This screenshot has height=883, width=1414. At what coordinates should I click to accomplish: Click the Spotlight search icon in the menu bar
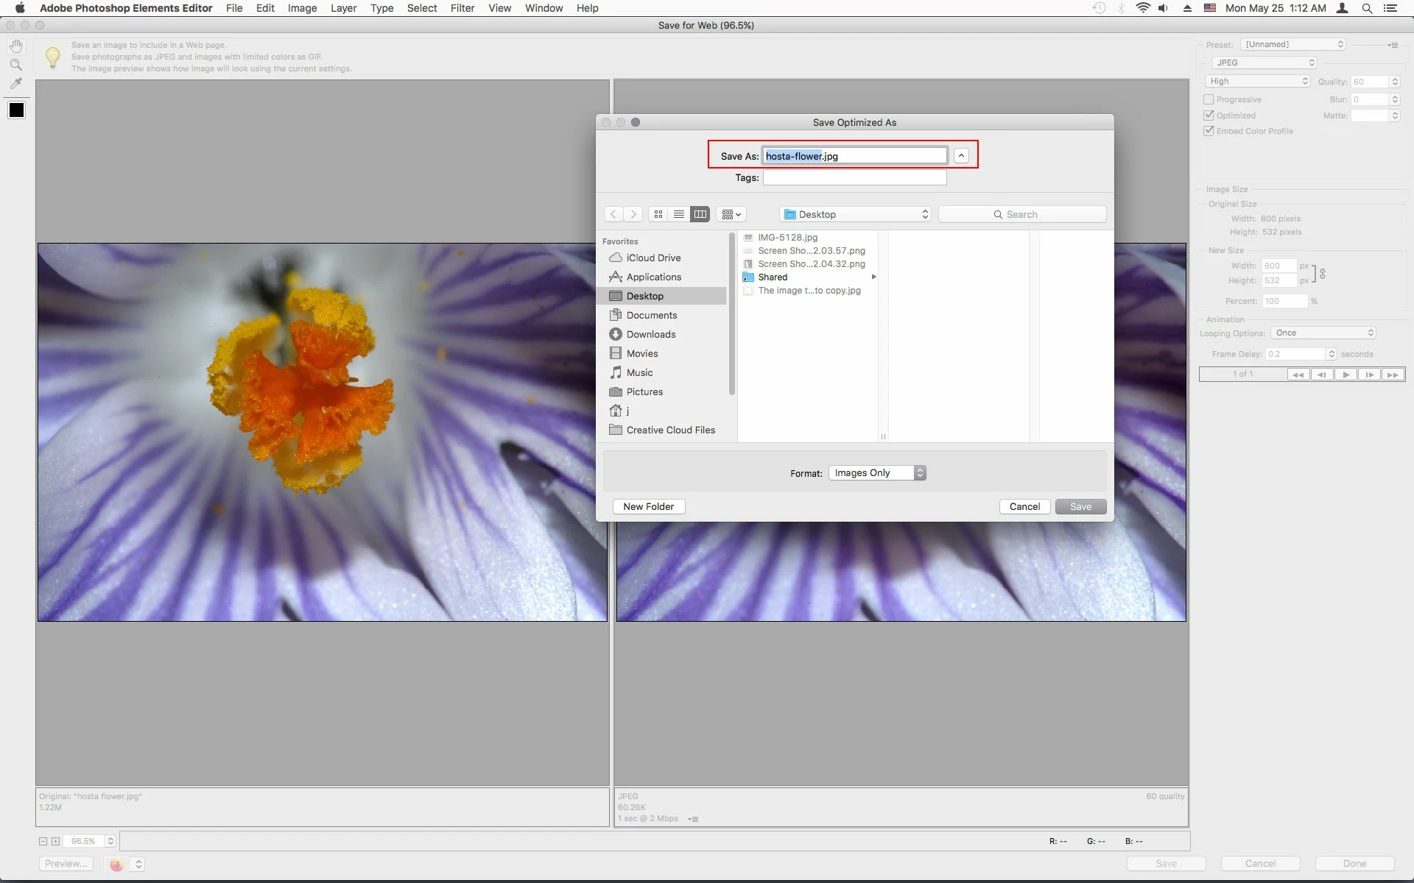coord(1367,8)
